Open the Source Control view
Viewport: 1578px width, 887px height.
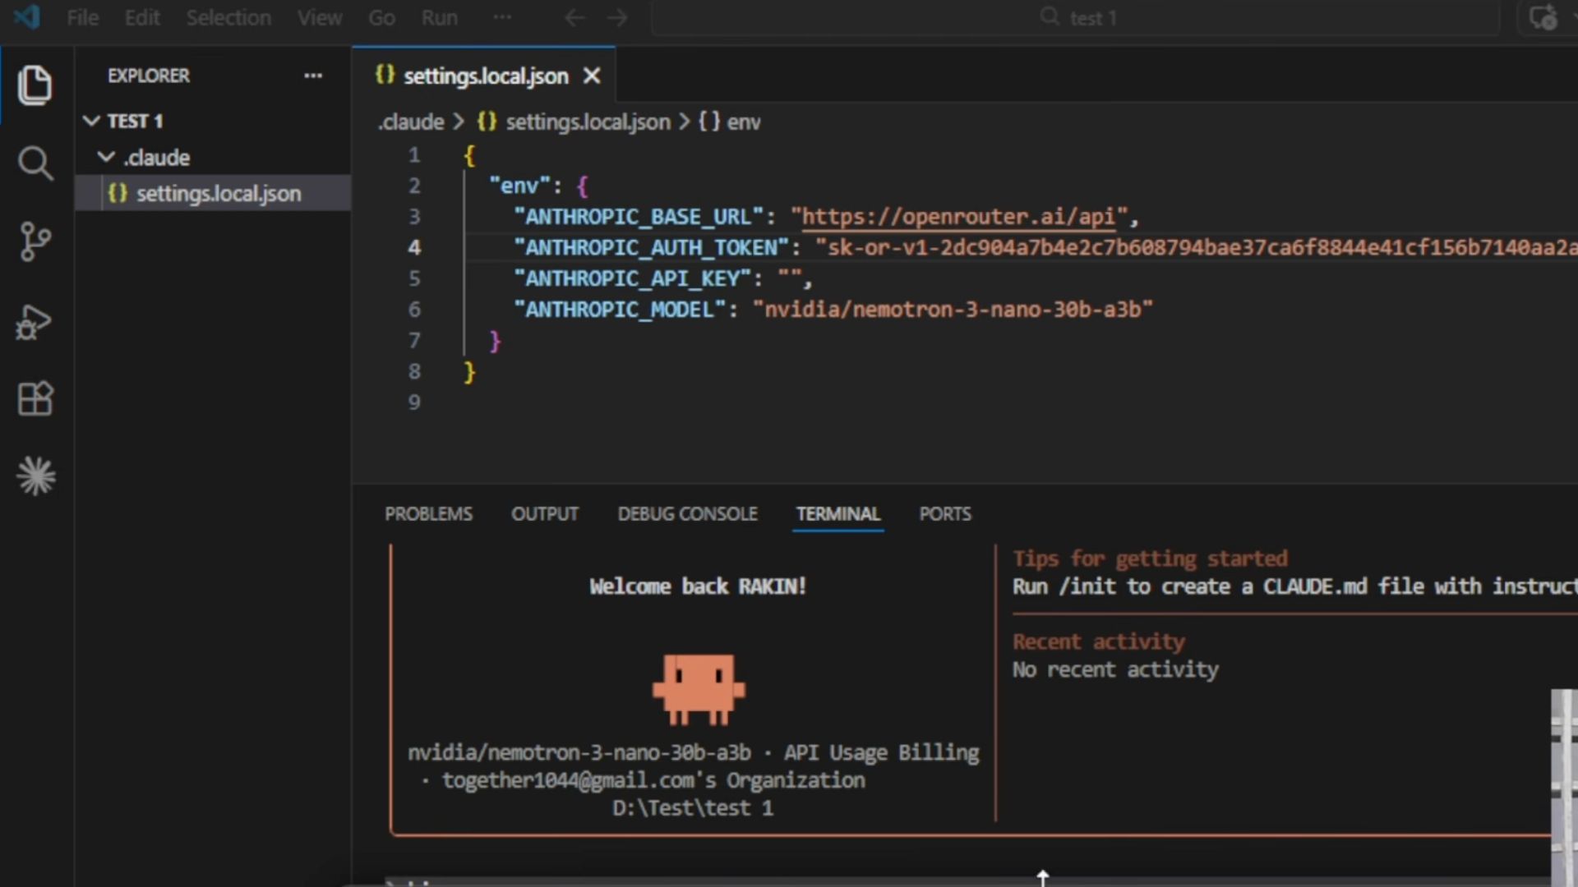[35, 241]
